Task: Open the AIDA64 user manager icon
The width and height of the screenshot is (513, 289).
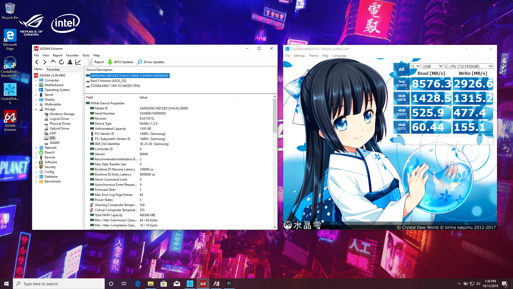Action: tap(70, 62)
